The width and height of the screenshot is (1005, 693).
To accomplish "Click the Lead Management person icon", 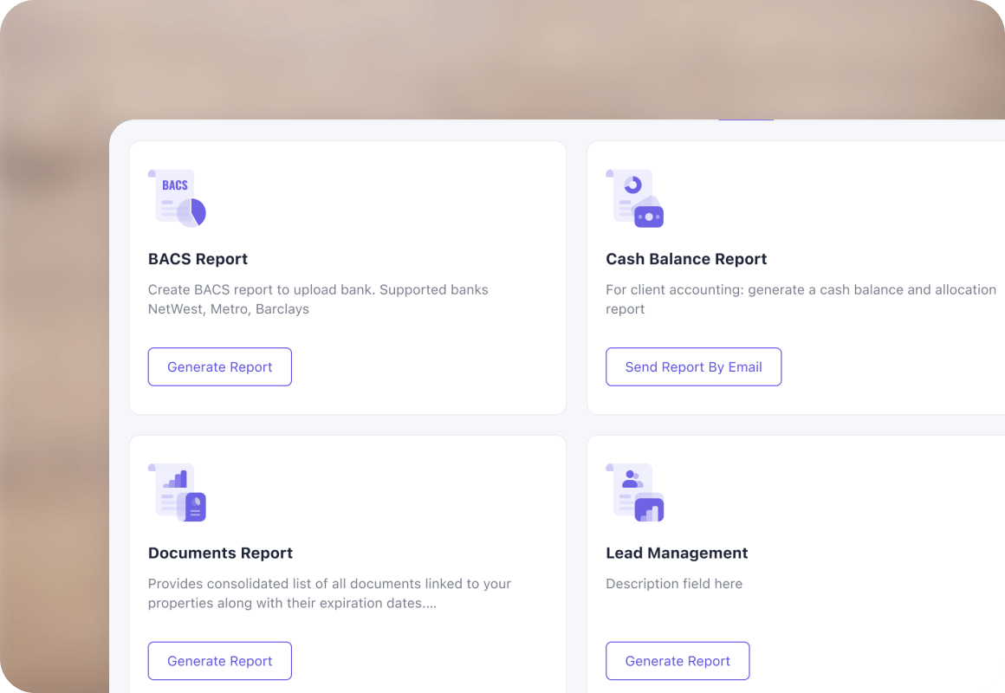I will click(x=634, y=492).
